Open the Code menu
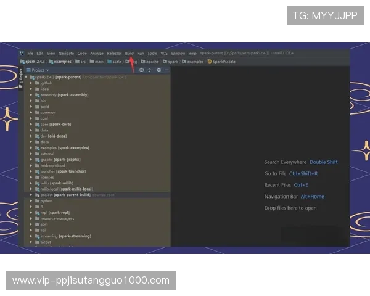The height and width of the screenshot is (296, 370). (82, 54)
